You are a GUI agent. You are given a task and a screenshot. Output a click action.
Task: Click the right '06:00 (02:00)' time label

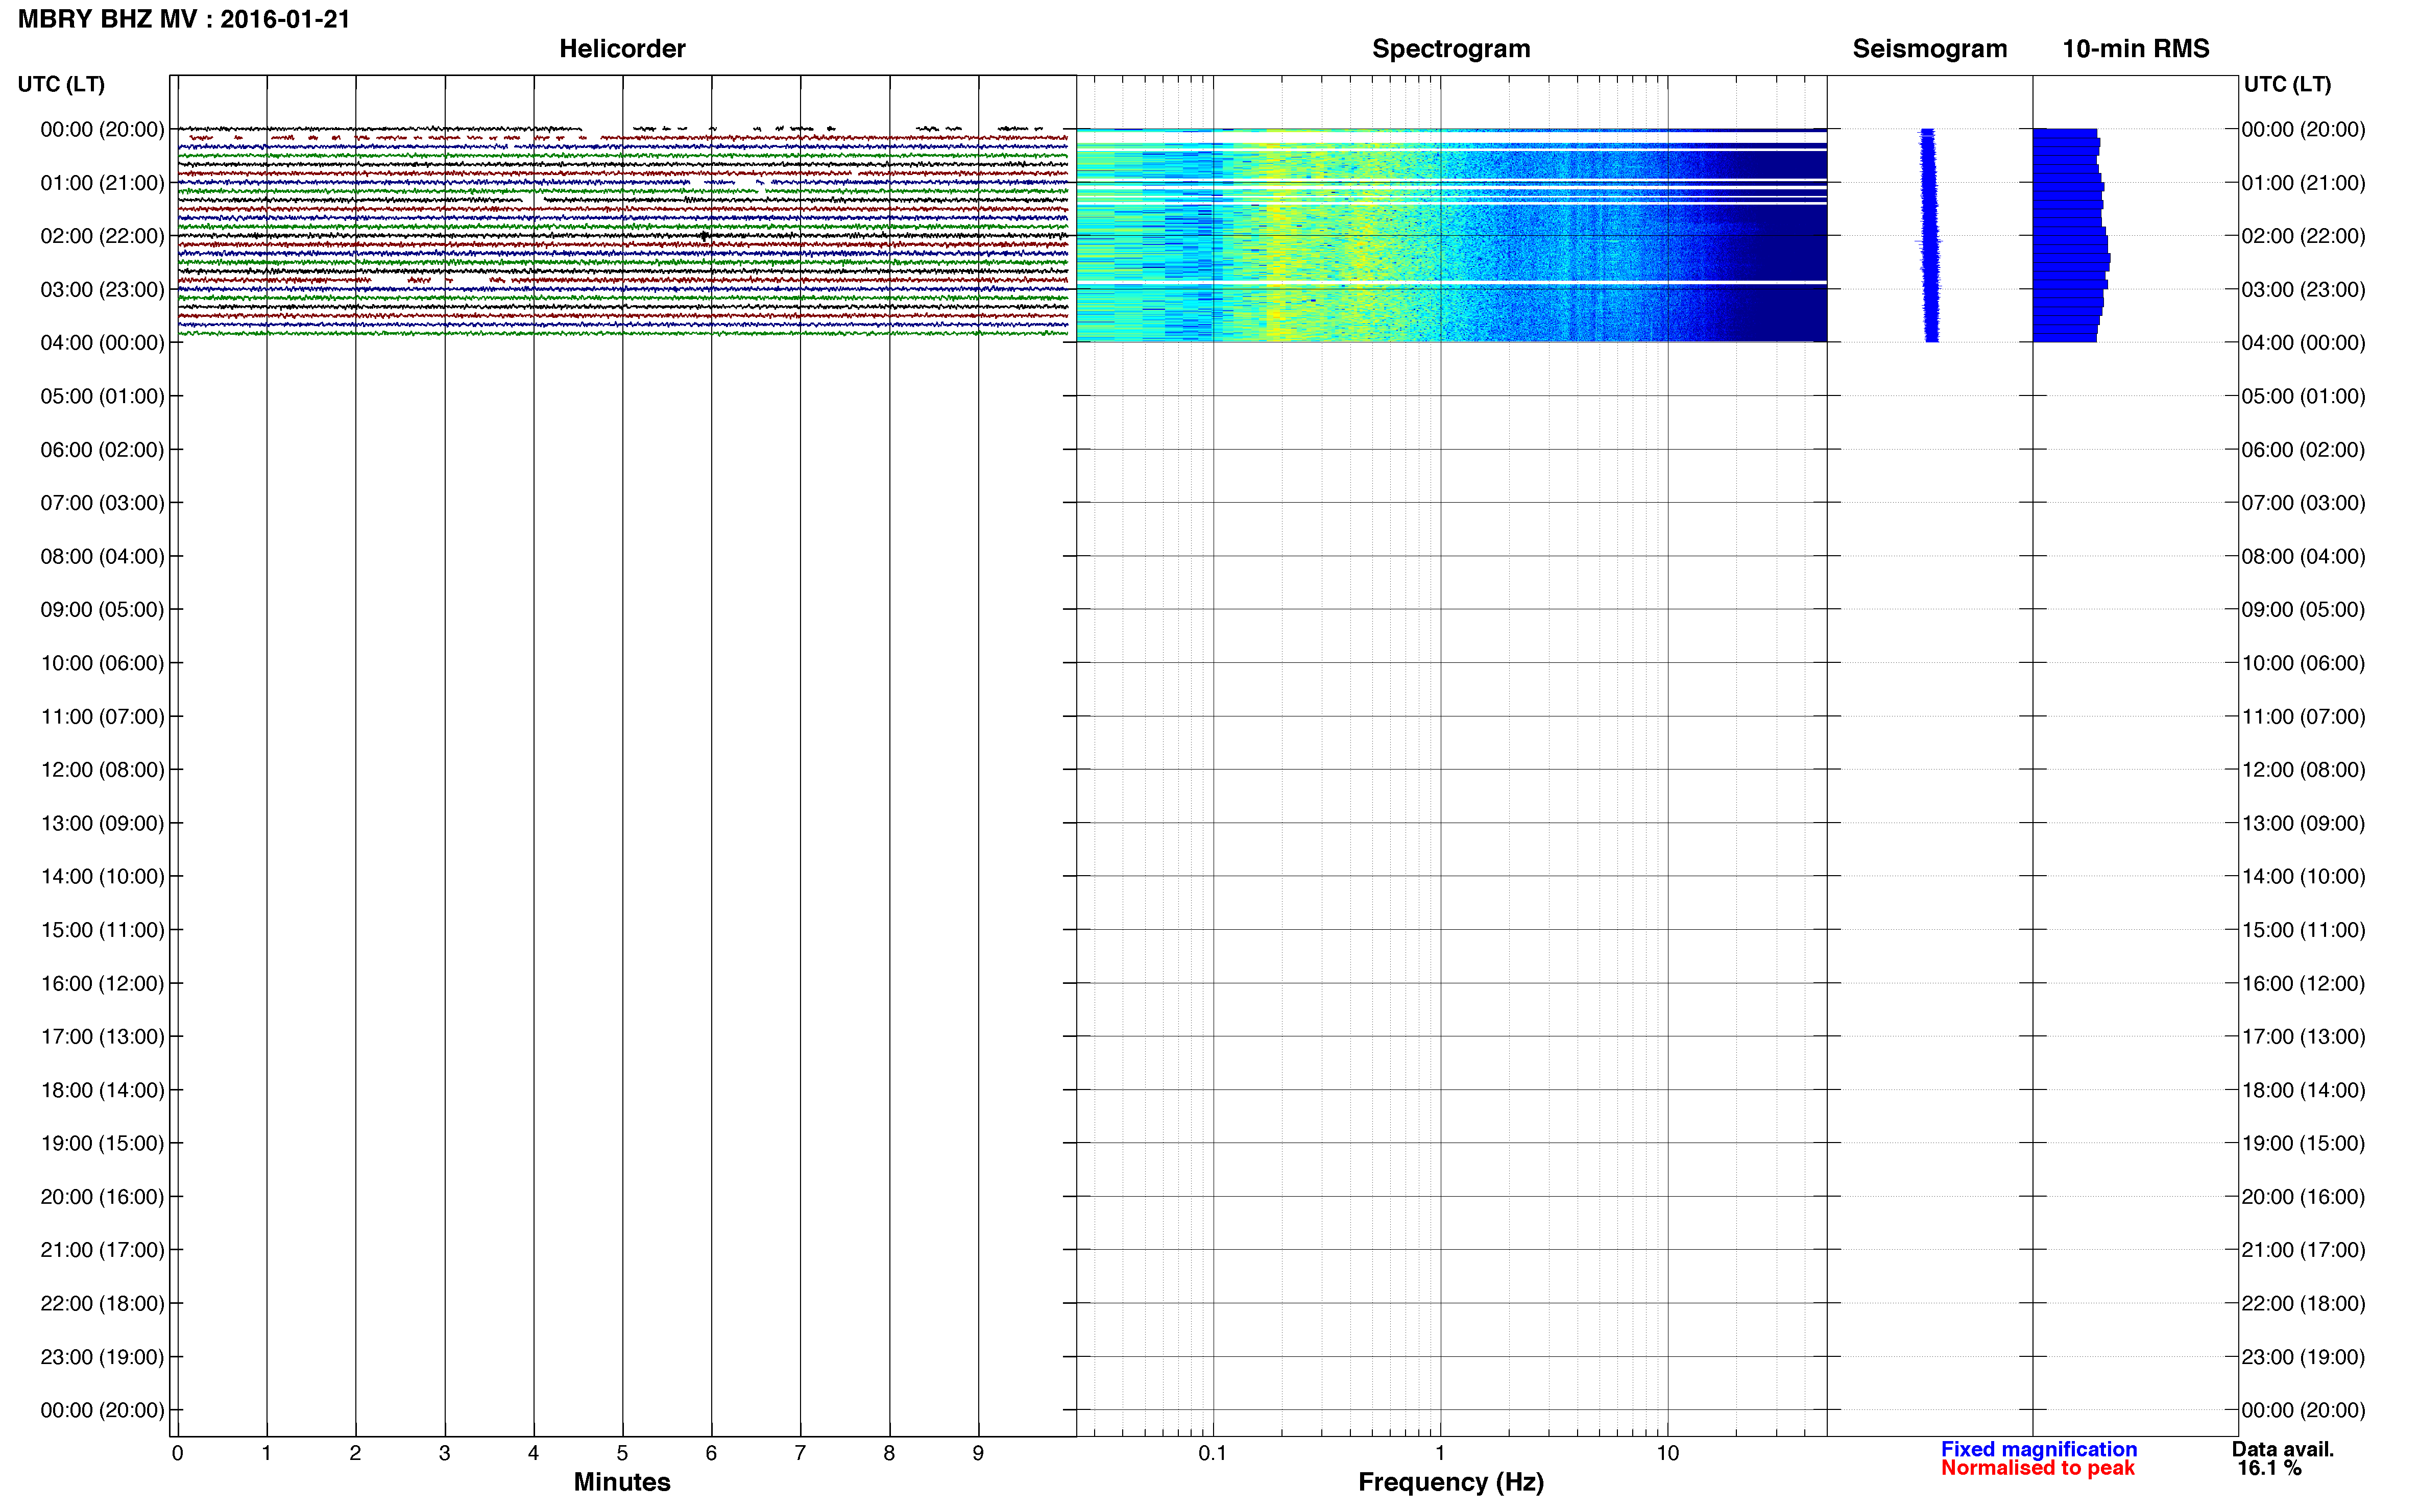click(2303, 450)
